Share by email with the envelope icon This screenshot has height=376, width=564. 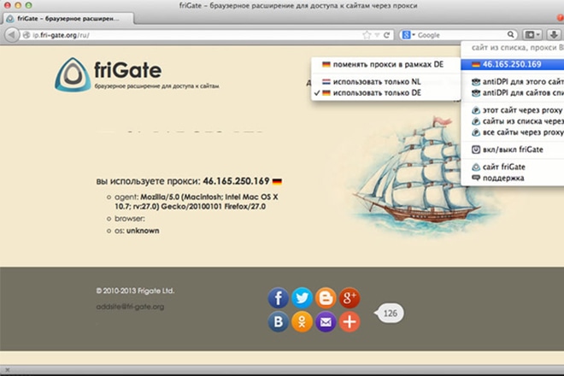(x=326, y=322)
